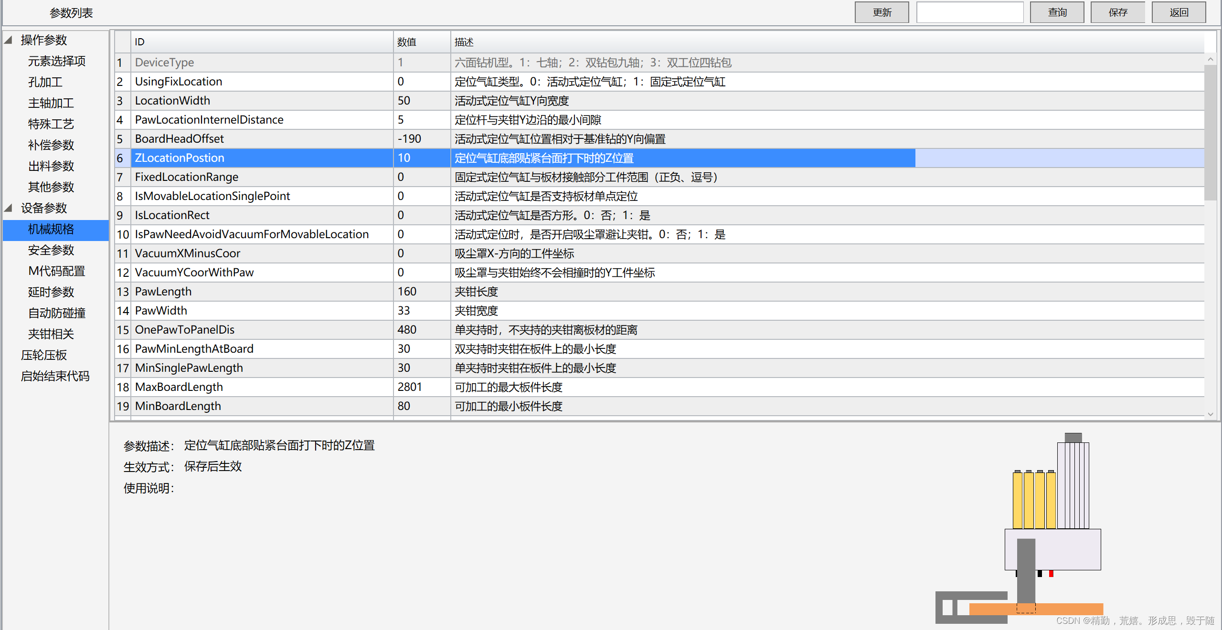Open 补偿参数 in the tree
The height and width of the screenshot is (630, 1222).
[51, 145]
